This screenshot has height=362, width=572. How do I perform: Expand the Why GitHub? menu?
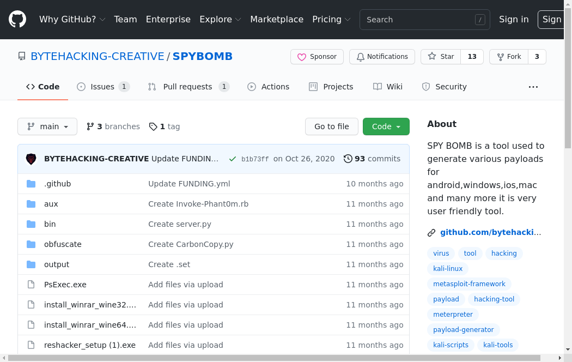pos(72,20)
